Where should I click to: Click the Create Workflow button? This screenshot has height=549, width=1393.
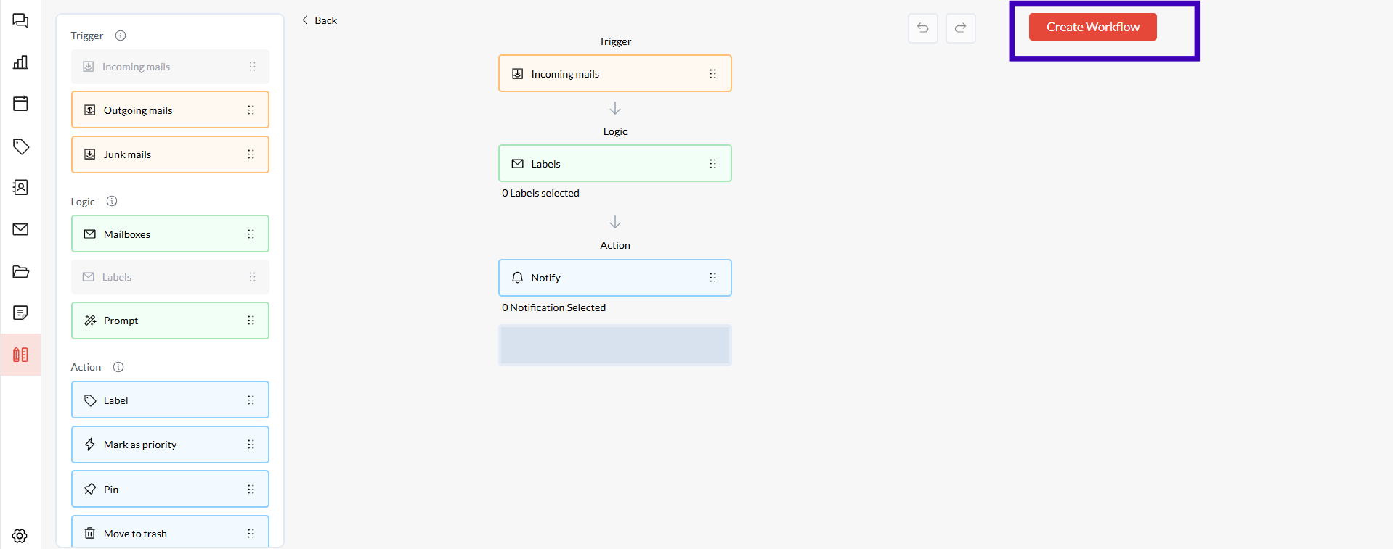[x=1092, y=27]
